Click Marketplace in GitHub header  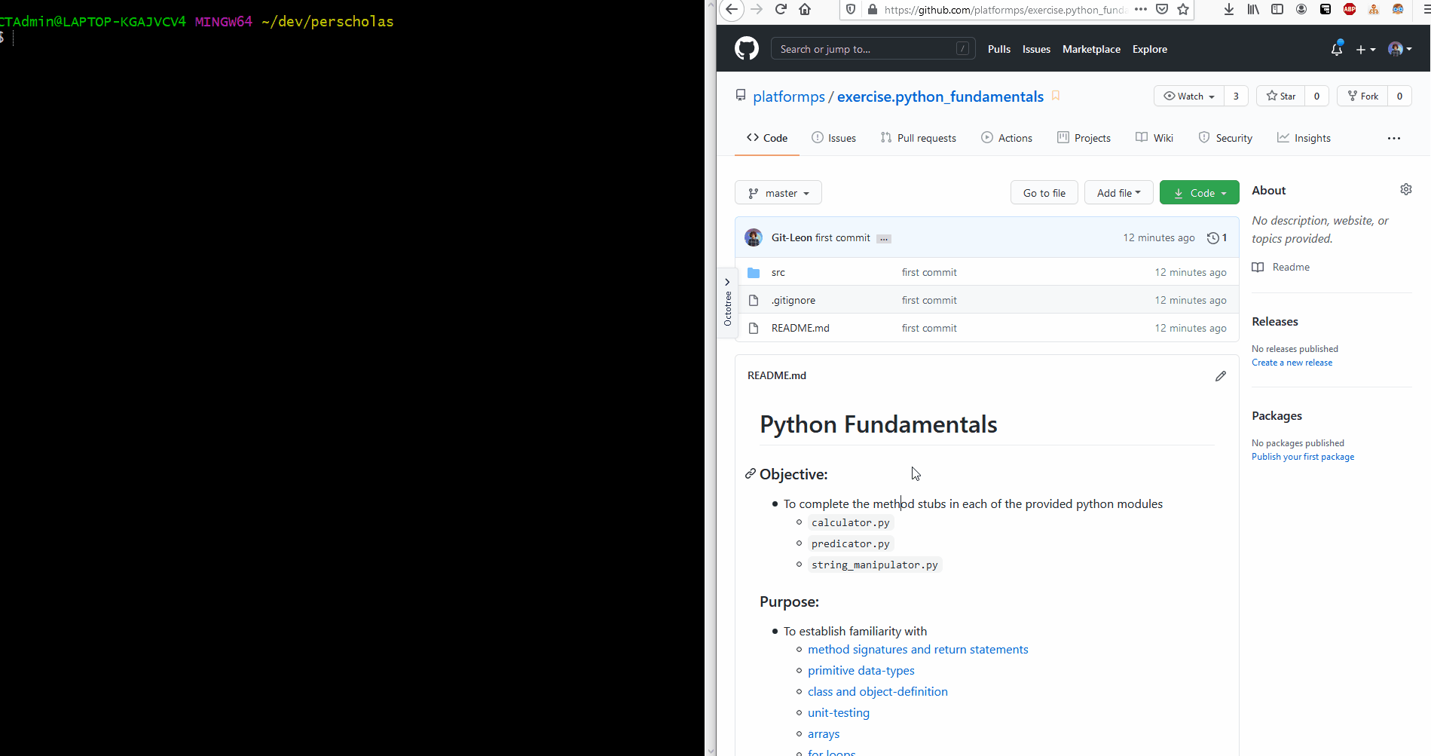pos(1091,49)
